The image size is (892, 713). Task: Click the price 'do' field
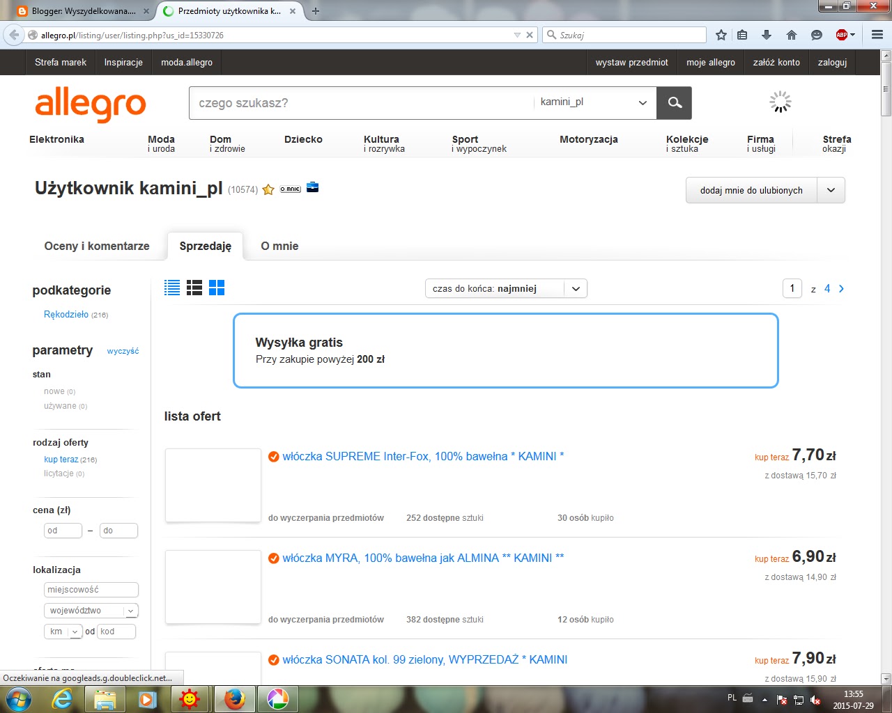(x=118, y=531)
